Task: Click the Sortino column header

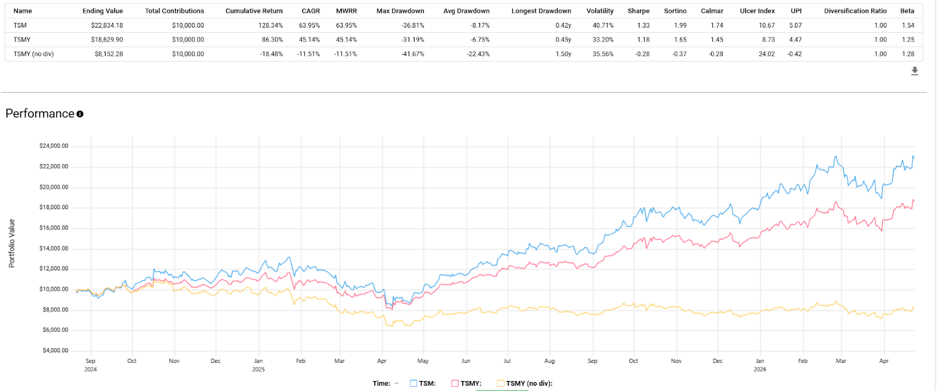Action: click(675, 11)
